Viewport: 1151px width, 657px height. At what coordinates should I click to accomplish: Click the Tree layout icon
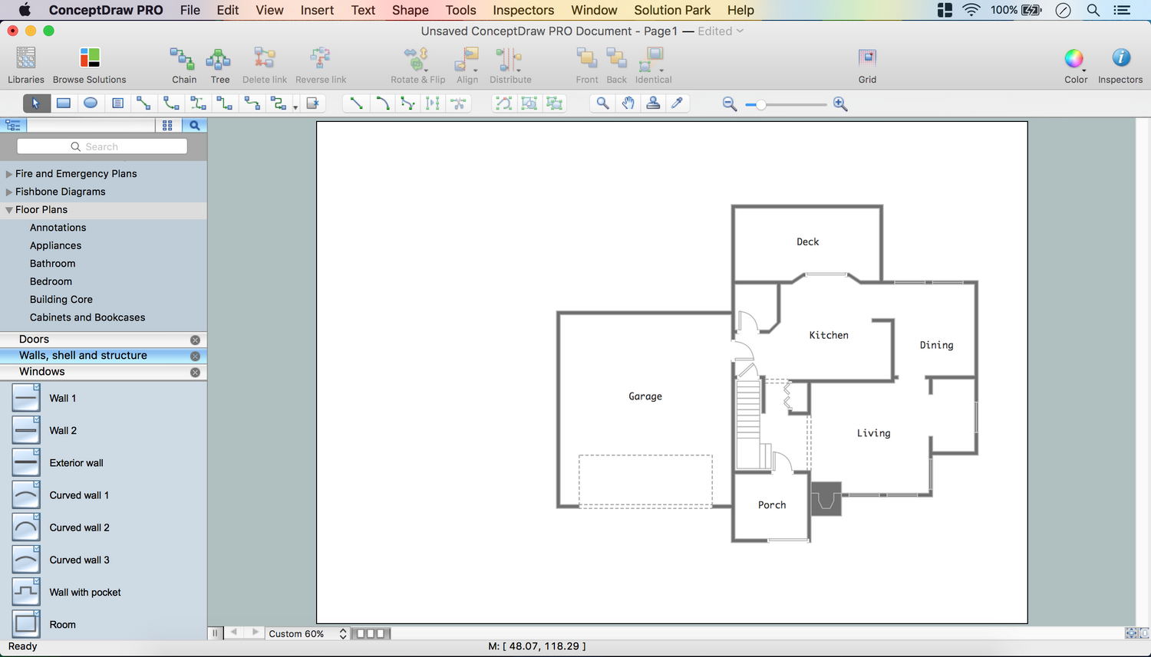[219, 59]
